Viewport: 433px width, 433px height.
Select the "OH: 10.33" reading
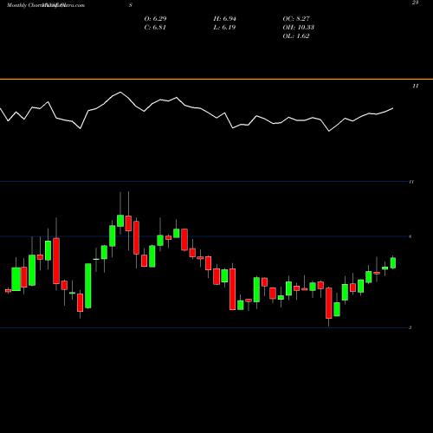pyautogui.click(x=298, y=28)
